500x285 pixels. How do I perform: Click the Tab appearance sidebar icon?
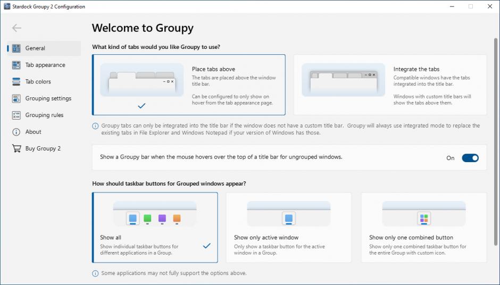click(16, 65)
